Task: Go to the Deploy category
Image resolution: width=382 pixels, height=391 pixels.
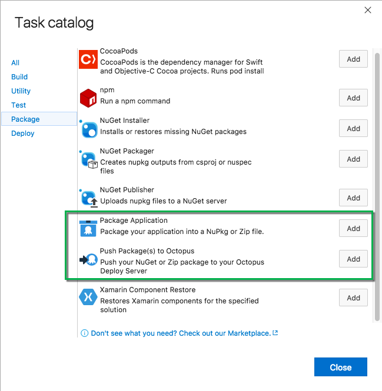Action: click(x=23, y=133)
